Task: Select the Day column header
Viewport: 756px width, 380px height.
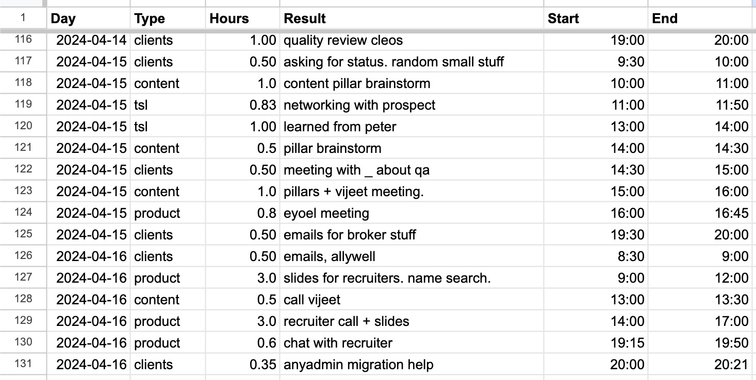Action: point(62,19)
